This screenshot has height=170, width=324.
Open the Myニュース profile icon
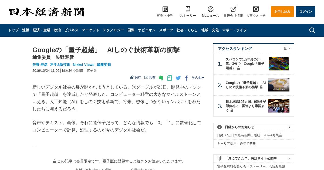click(x=211, y=9)
